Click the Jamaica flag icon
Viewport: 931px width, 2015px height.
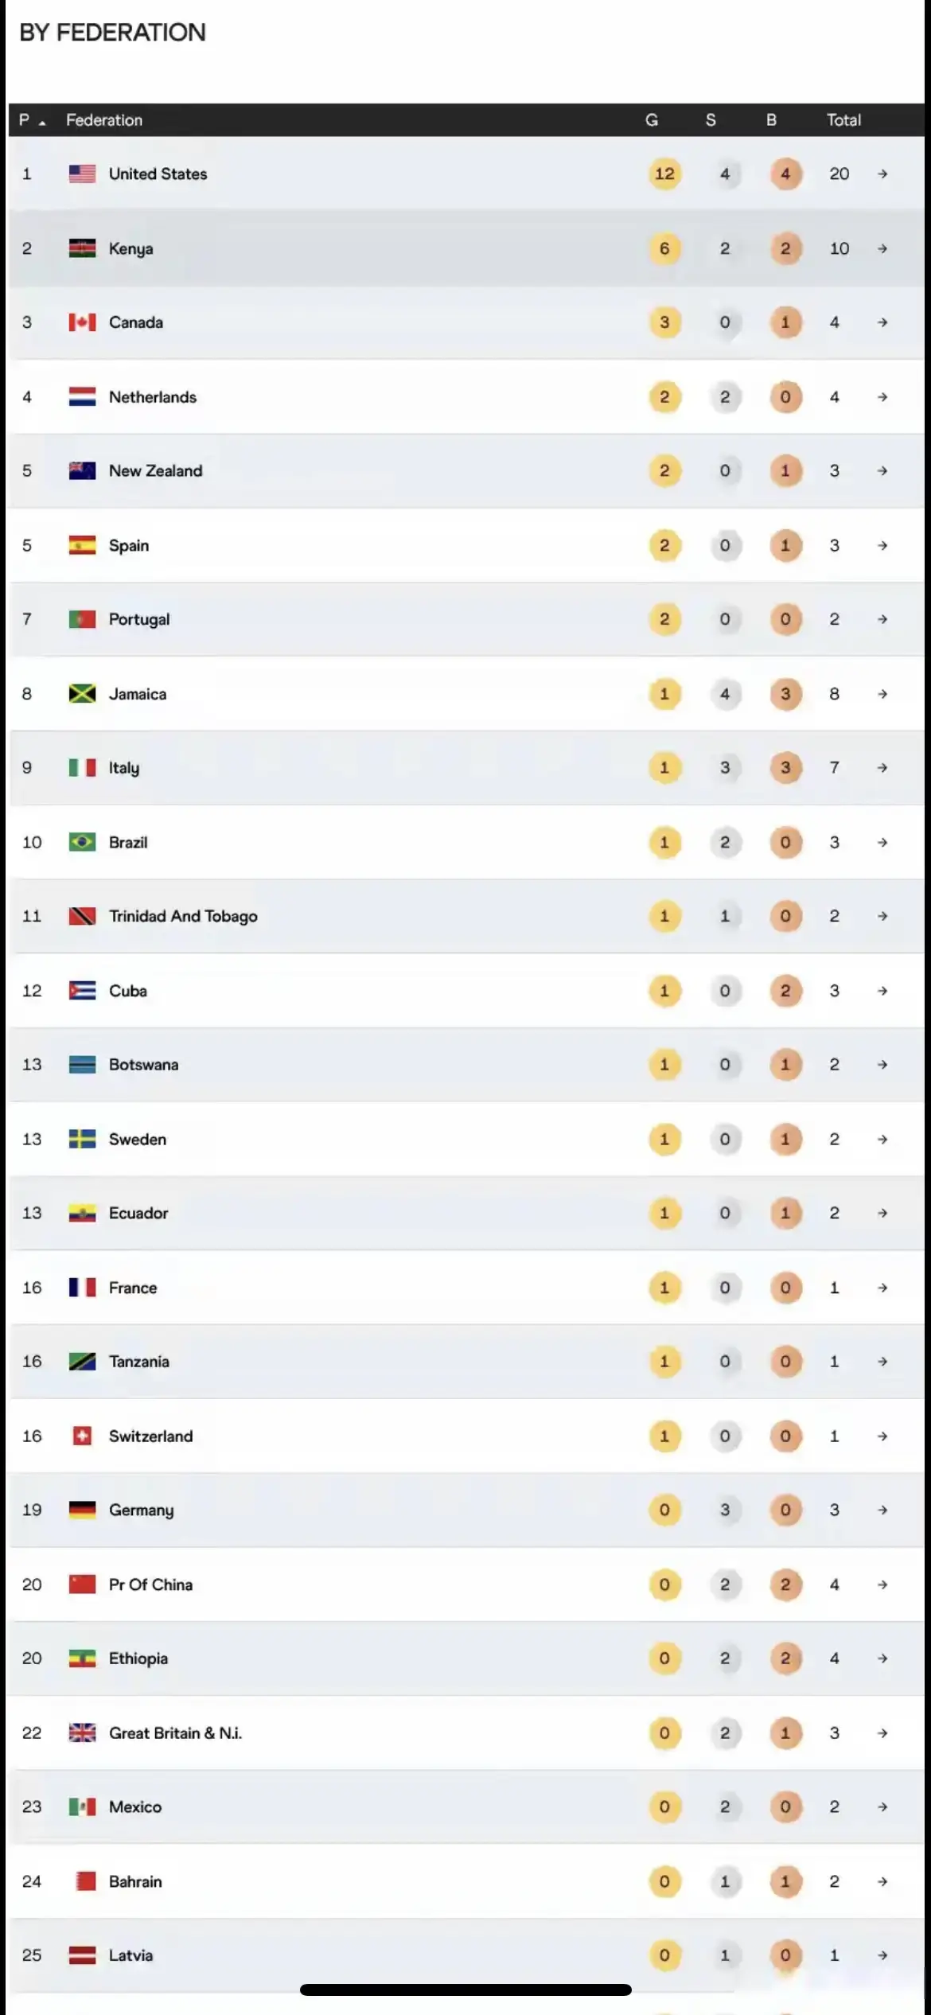[82, 694]
